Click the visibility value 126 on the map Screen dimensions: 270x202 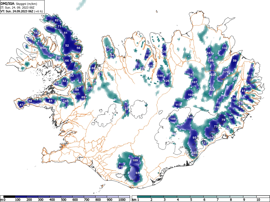tap(167, 81)
